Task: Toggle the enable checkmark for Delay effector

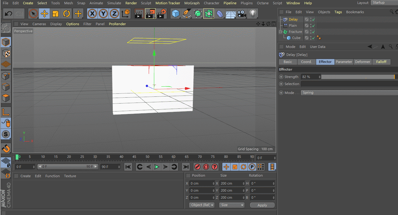Action: coord(314,19)
